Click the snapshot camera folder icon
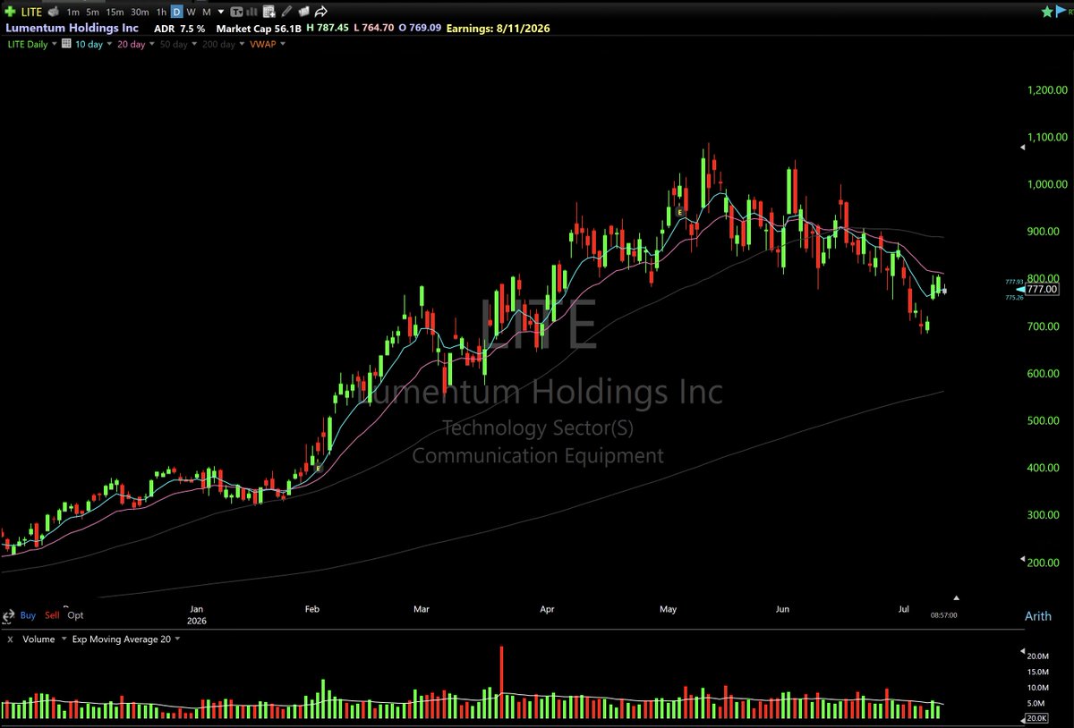Image resolution: width=1074 pixels, height=728 pixels. point(303,12)
